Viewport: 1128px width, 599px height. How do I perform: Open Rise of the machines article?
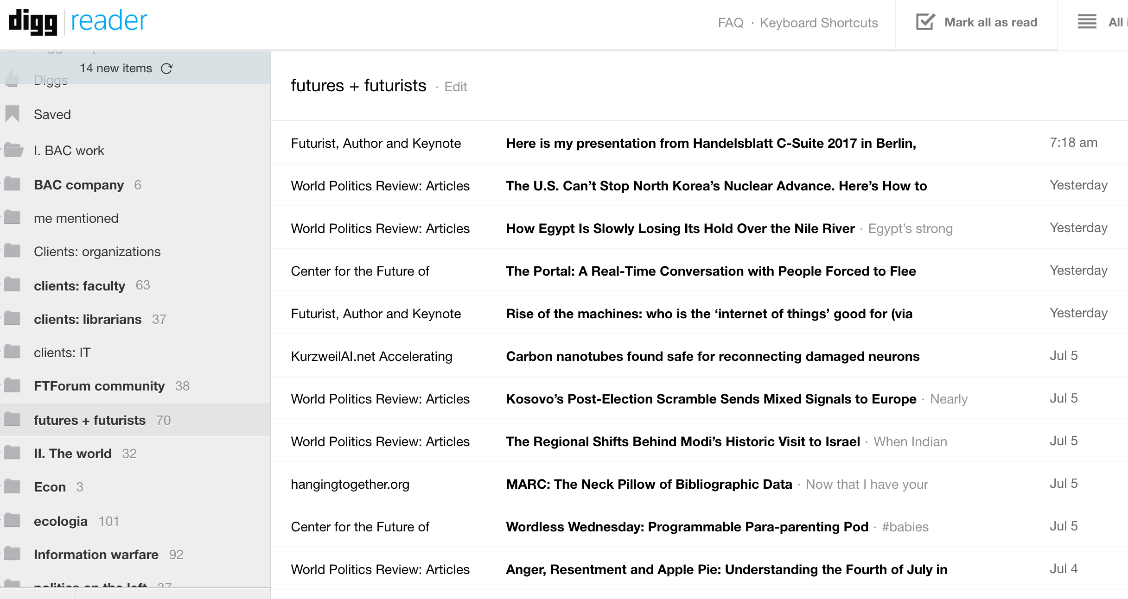tap(709, 314)
